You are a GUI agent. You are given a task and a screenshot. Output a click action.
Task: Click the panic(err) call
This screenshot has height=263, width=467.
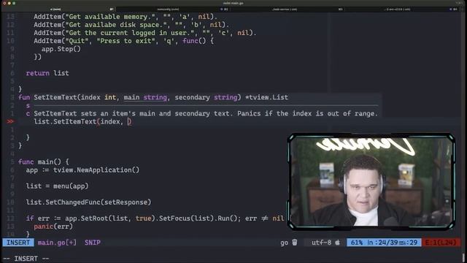point(53,226)
